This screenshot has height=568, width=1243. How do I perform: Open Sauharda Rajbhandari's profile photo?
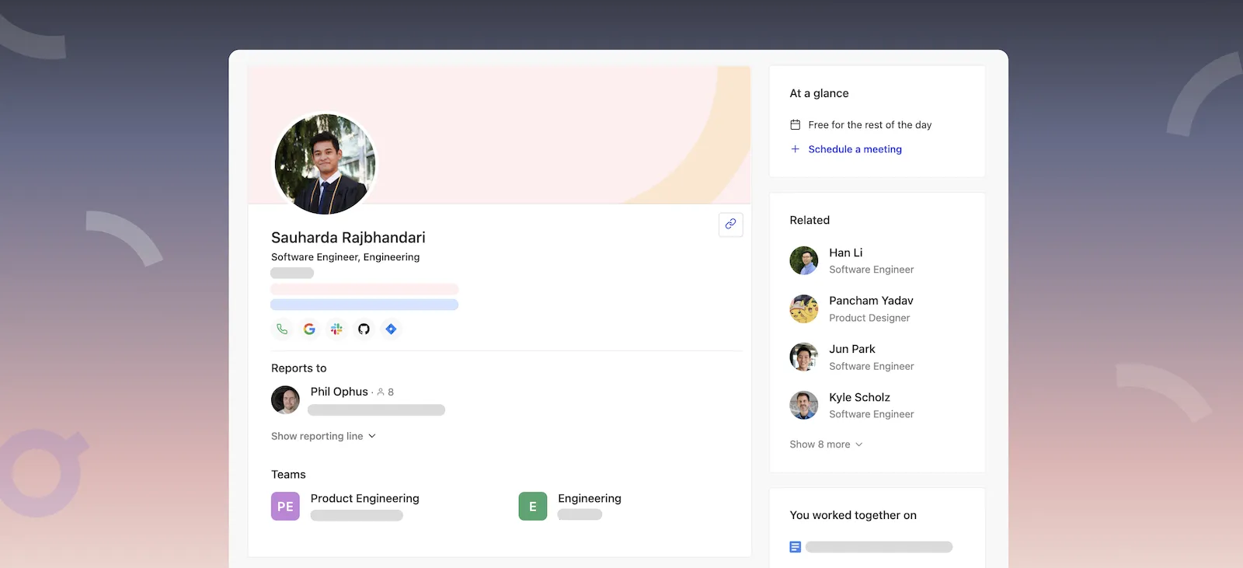click(x=325, y=164)
